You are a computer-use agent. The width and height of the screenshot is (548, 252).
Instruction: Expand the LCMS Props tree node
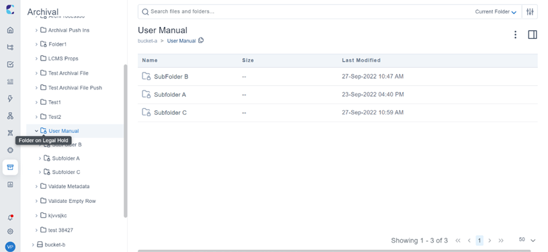coord(36,58)
